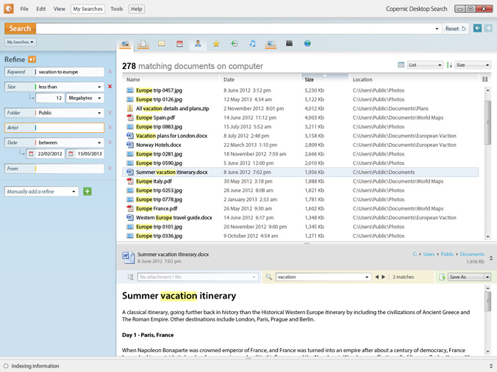The width and height of the screenshot is (497, 372).
Task: Open the List view dropdown
Action: click(x=424, y=65)
